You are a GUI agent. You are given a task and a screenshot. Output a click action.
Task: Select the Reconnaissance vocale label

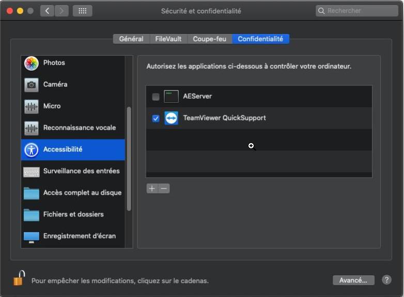coord(80,128)
